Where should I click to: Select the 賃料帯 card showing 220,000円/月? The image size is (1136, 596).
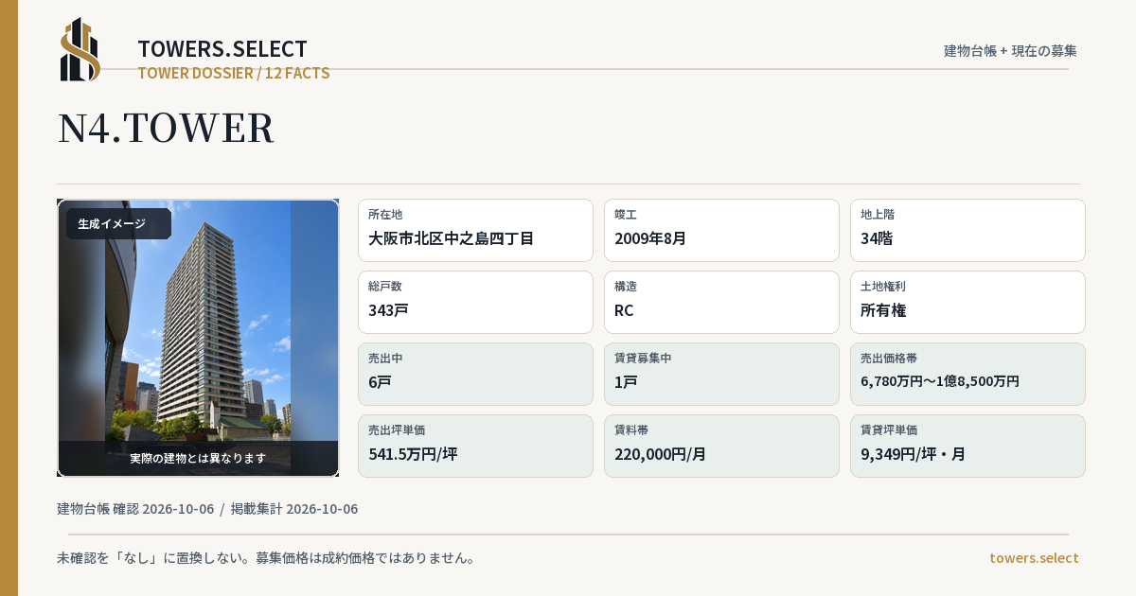click(x=721, y=446)
